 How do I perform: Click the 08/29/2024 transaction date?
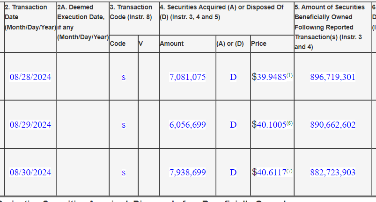[x=30, y=125]
